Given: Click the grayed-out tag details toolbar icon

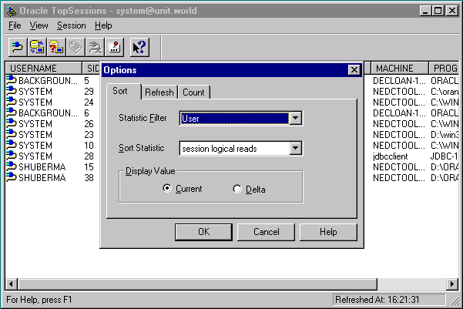Looking at the screenshot, I should [75, 47].
